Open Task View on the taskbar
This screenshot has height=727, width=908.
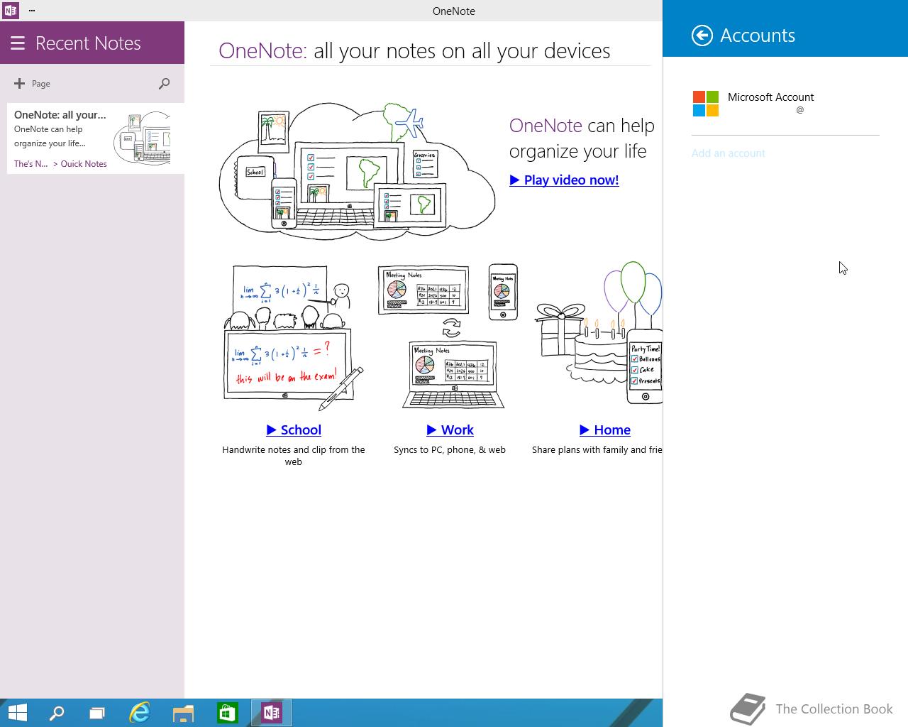point(97,713)
